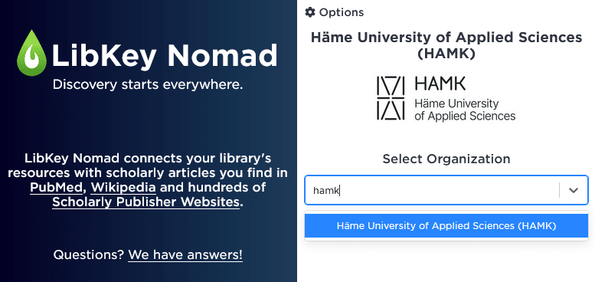The height and width of the screenshot is (282, 595).
Task: Click the HAMK wordmark text in logo
Action: tap(440, 83)
